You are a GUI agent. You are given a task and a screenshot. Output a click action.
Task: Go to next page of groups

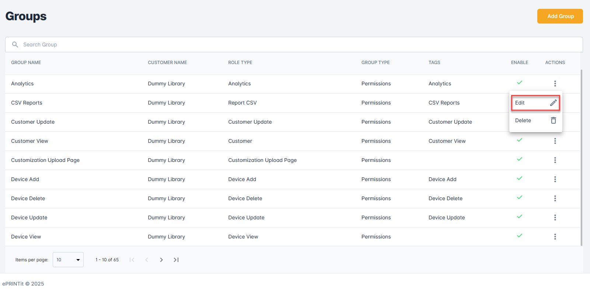tap(161, 260)
